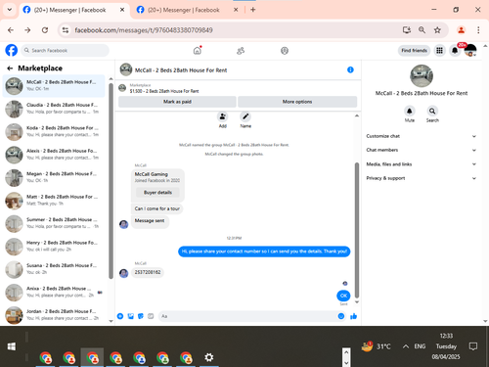The image size is (489, 367).
Task: Open Chrome profile avatar
Action: click(x=461, y=30)
